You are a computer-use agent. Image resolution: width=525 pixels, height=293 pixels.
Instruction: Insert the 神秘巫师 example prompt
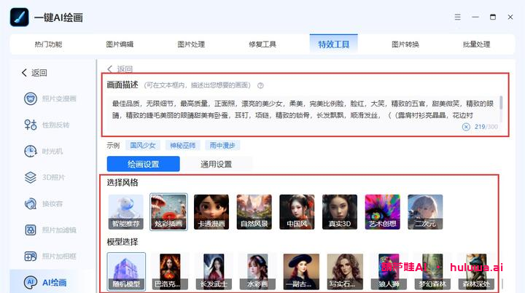(x=182, y=145)
